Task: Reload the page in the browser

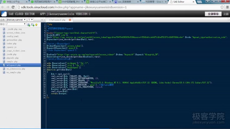Action: [x=13, y=7]
